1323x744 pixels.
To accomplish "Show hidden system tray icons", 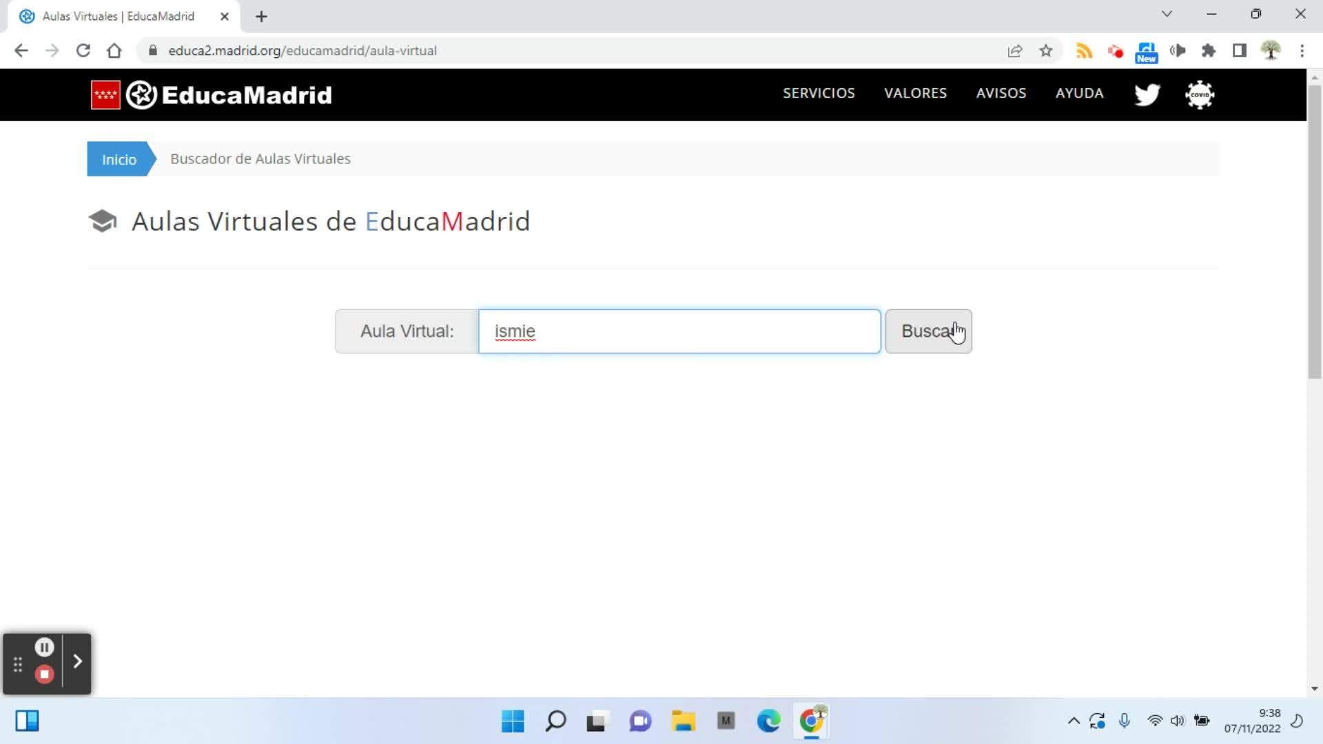I will click(x=1074, y=721).
